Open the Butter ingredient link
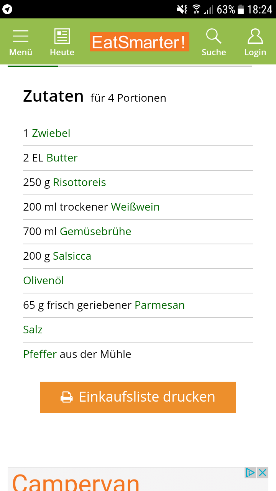 (62, 158)
